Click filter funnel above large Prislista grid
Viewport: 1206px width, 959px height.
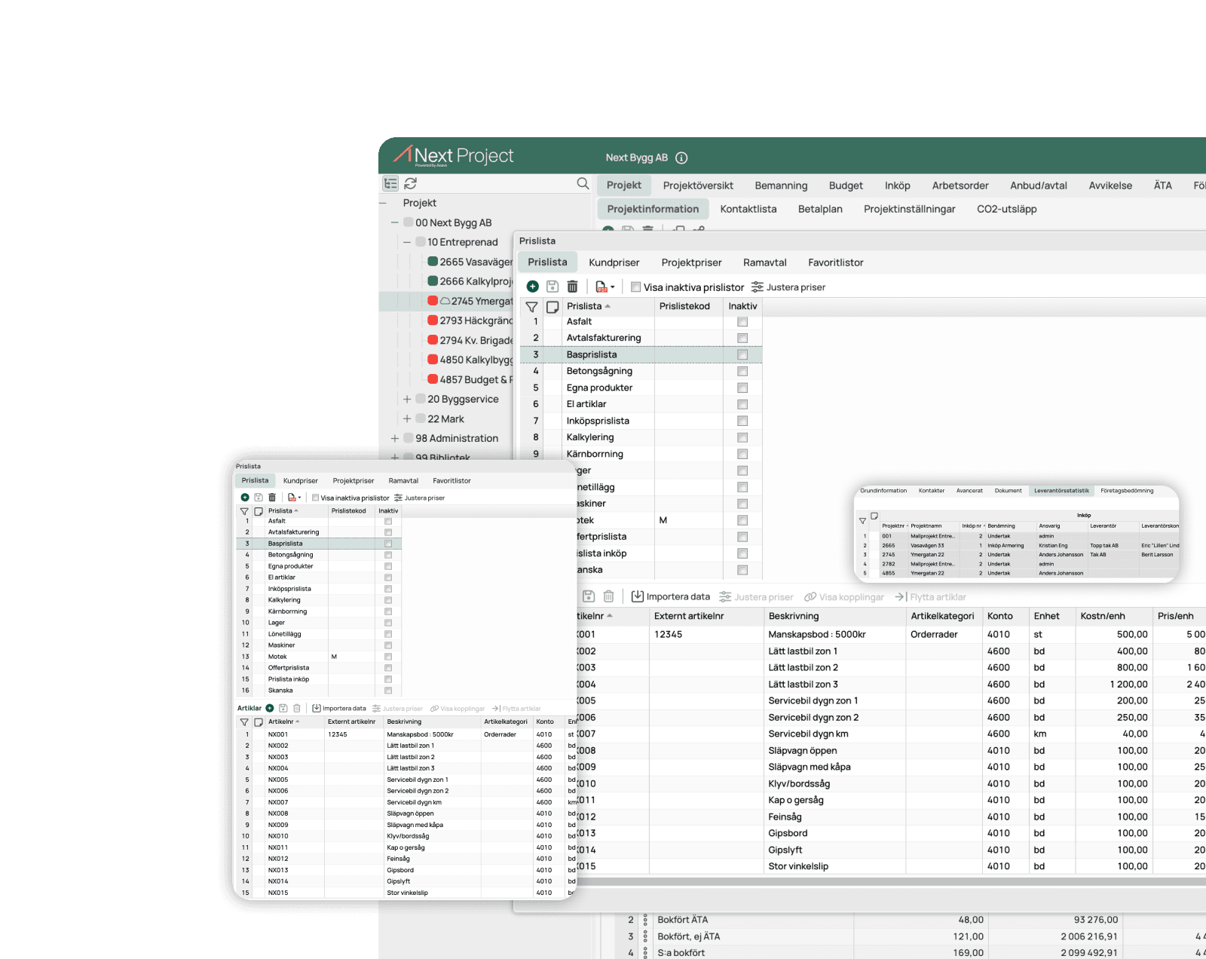tap(531, 307)
